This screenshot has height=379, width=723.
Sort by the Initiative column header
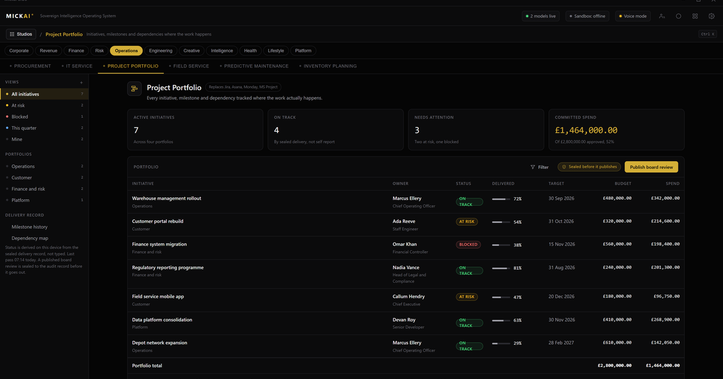143,183
